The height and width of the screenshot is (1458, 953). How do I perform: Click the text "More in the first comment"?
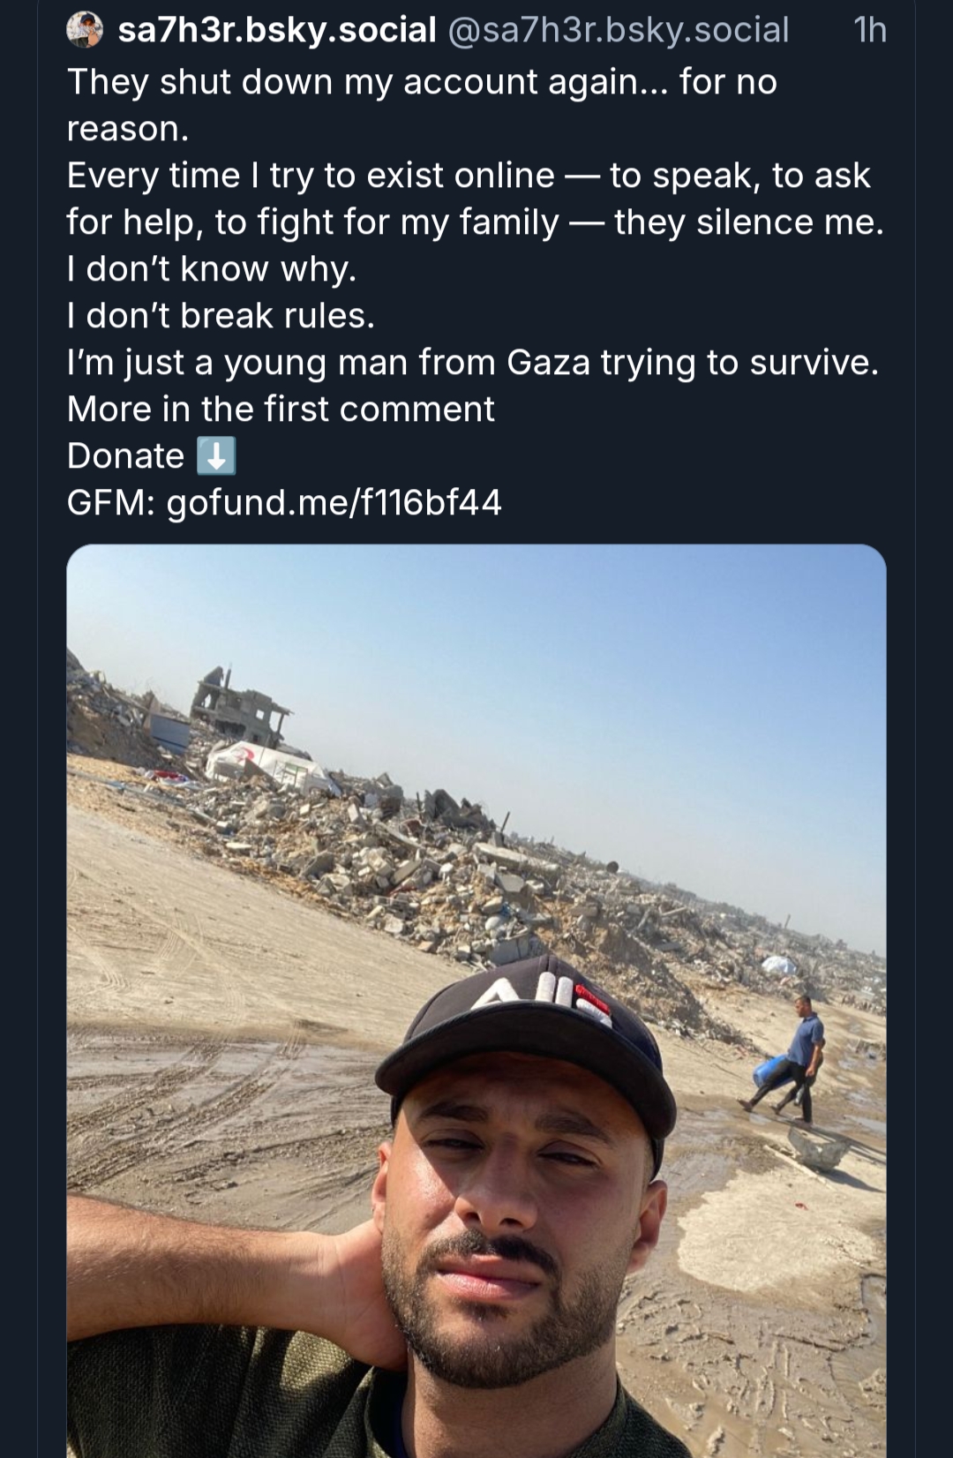pos(281,410)
